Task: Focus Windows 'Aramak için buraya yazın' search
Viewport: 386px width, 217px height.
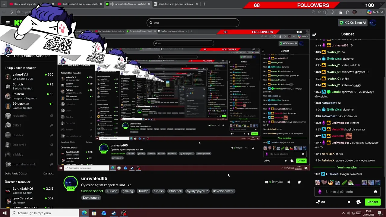Action: coord(45,213)
